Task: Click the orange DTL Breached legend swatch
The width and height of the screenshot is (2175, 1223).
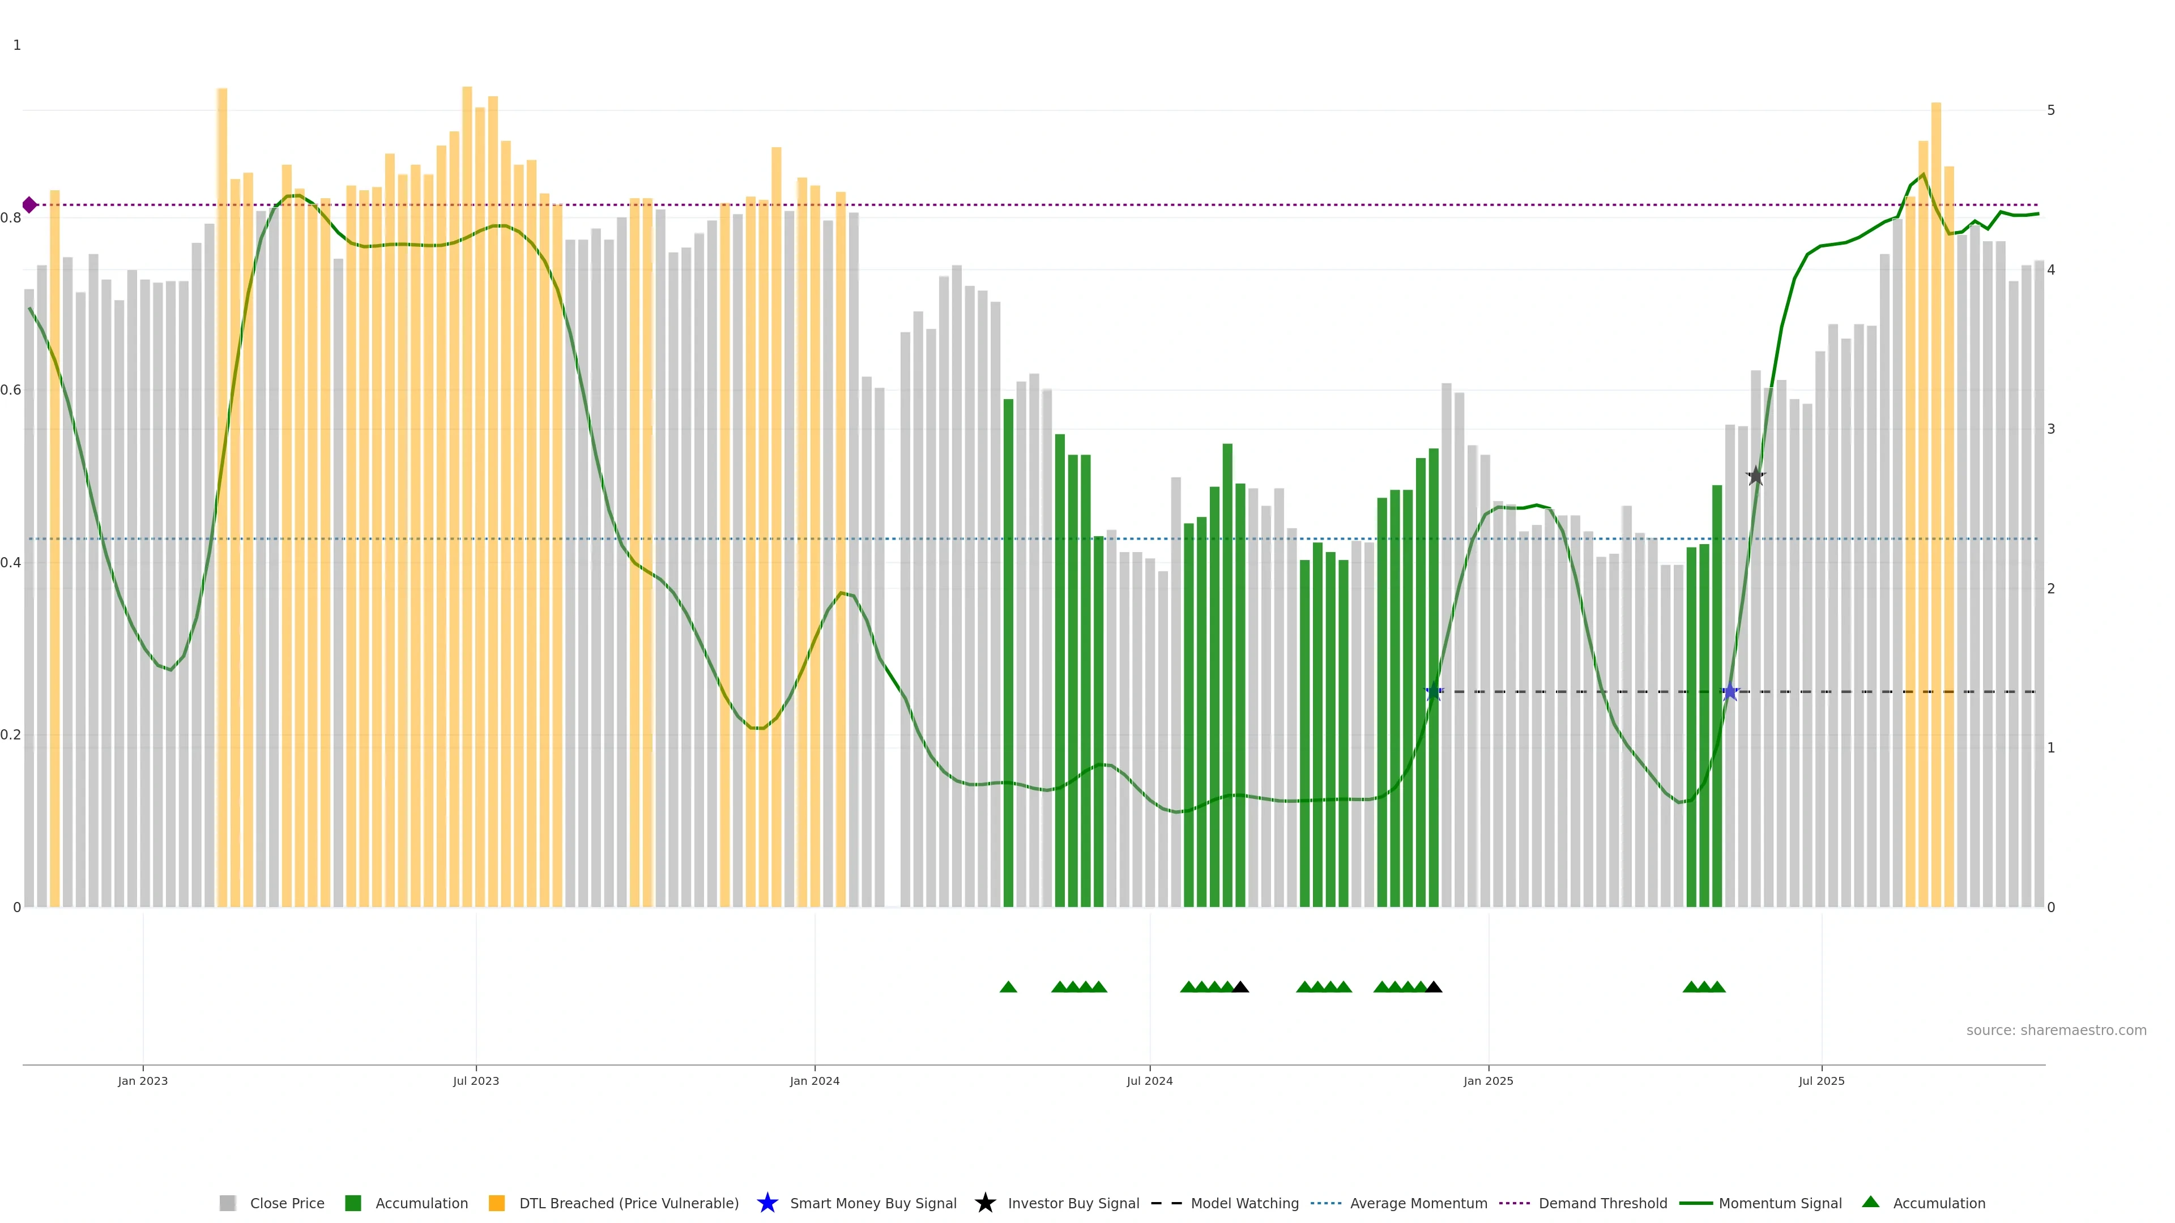Action: pyautogui.click(x=497, y=1203)
